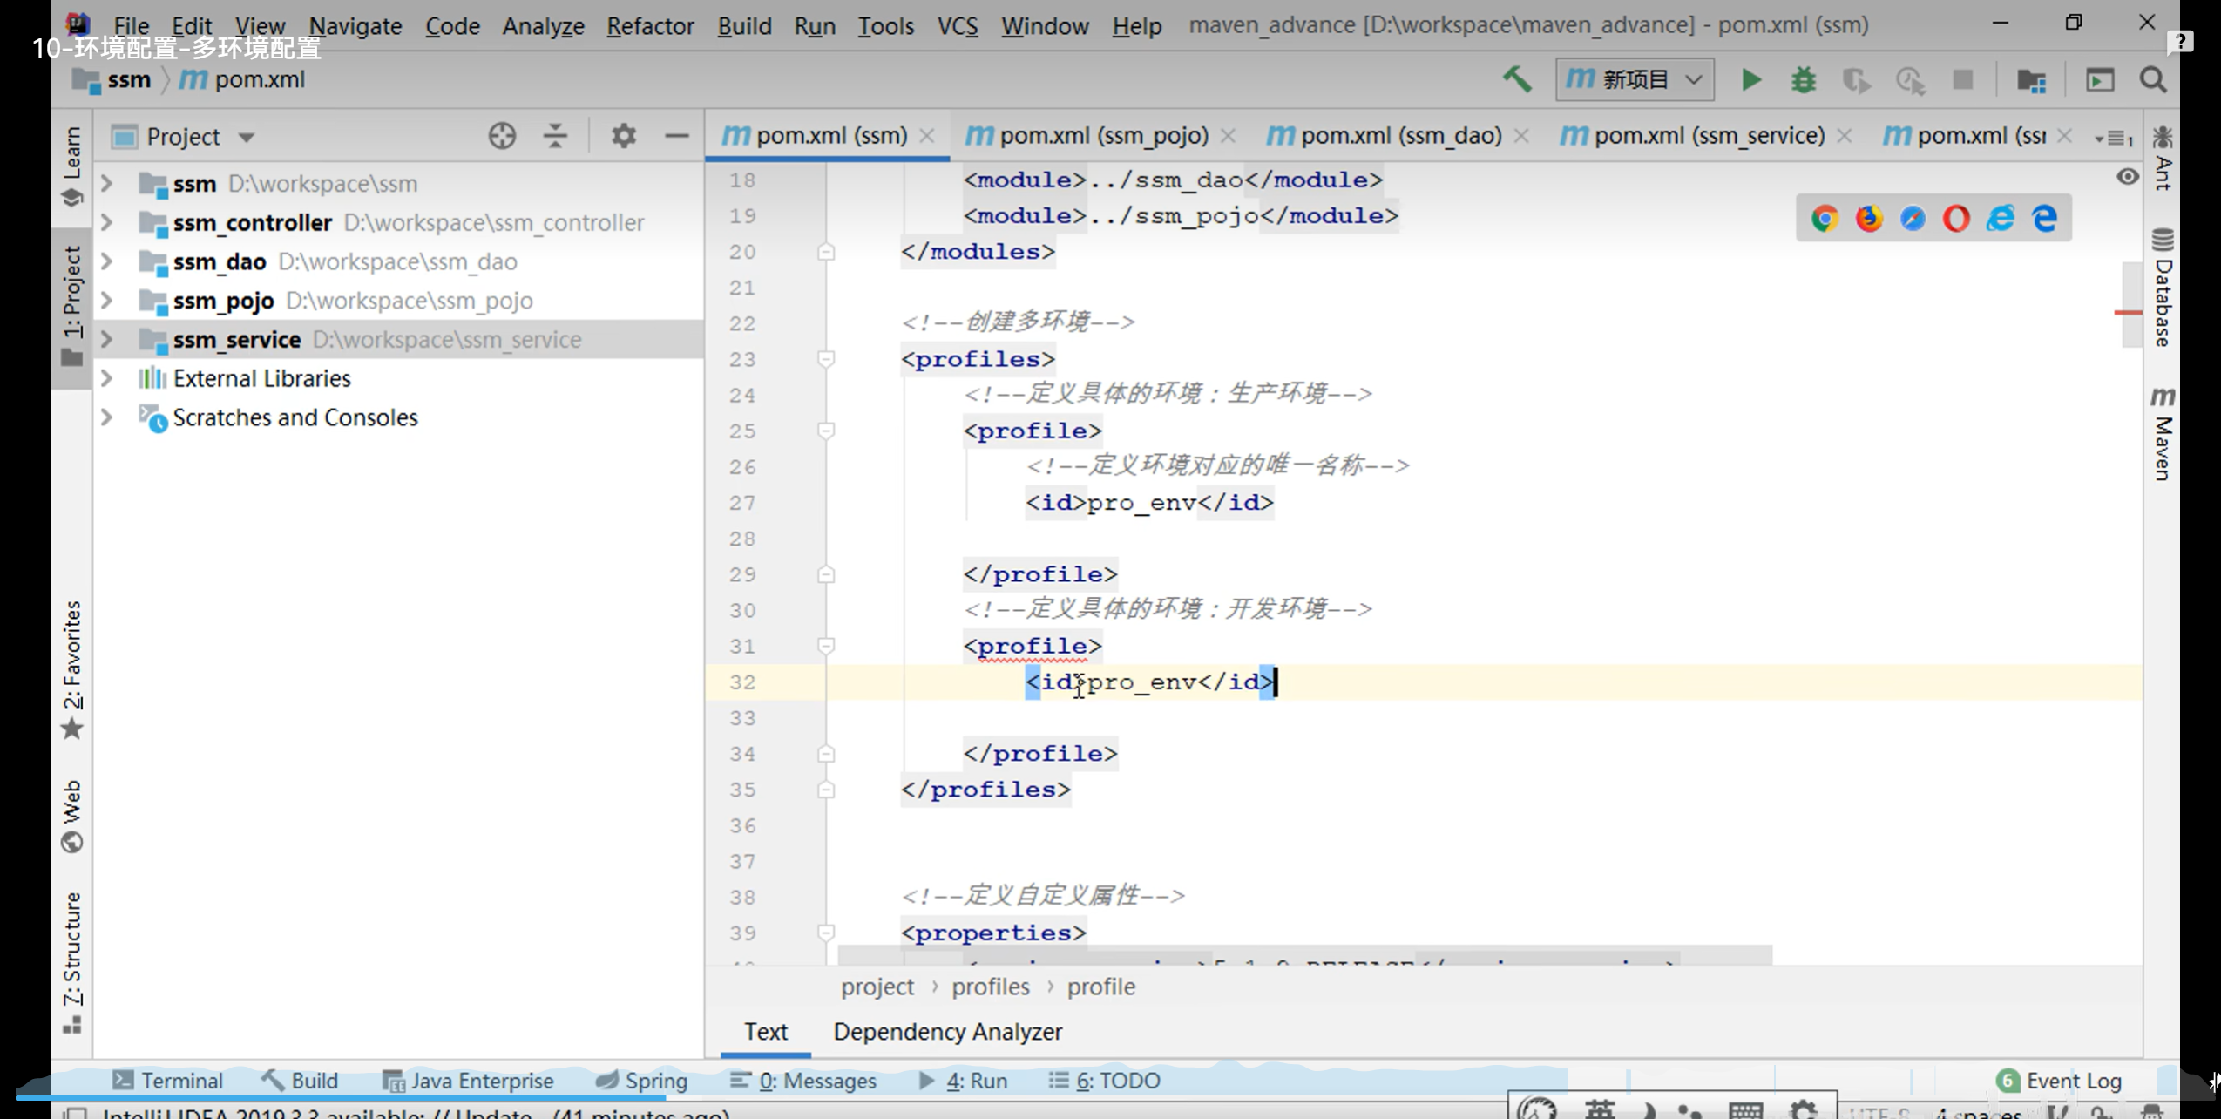Viewport: 2221px width, 1119px height.
Task: Click the red error stripe mark on scrollbar
Action: (x=2127, y=312)
